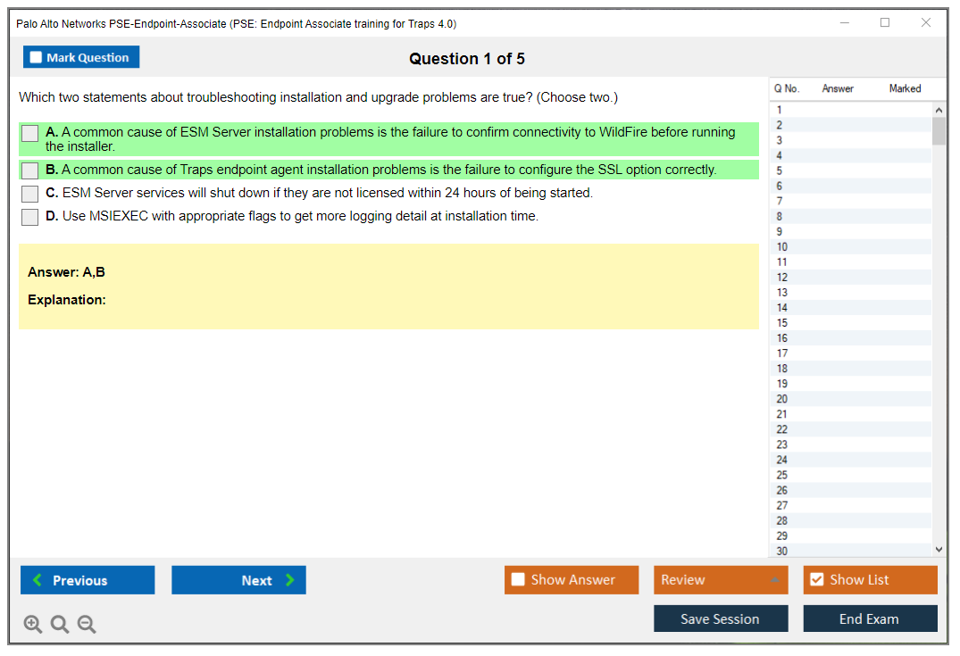Jump to question 10 in list
The image size is (960, 656).
tap(782, 247)
